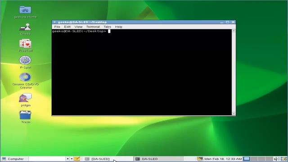Click the mail notification tray icon
The image size is (288, 162).
200,159
